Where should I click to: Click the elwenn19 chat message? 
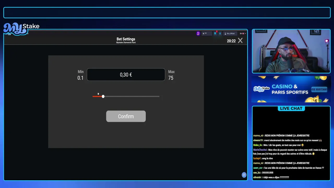(x=287, y=140)
